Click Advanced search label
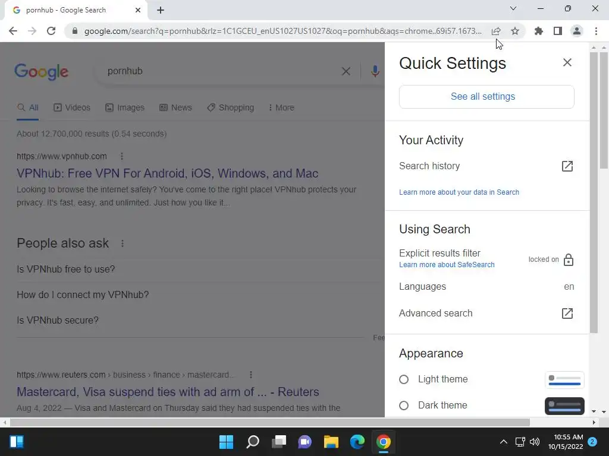This screenshot has height=456, width=609. (435, 313)
